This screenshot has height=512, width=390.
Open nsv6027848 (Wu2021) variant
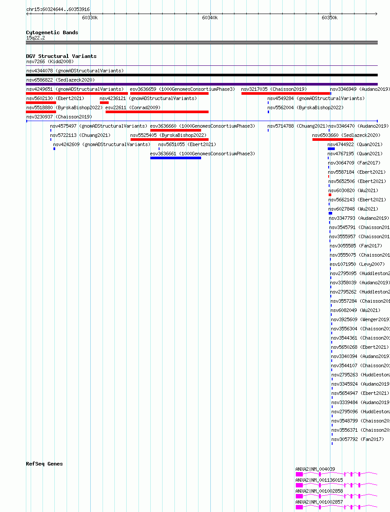click(353, 209)
